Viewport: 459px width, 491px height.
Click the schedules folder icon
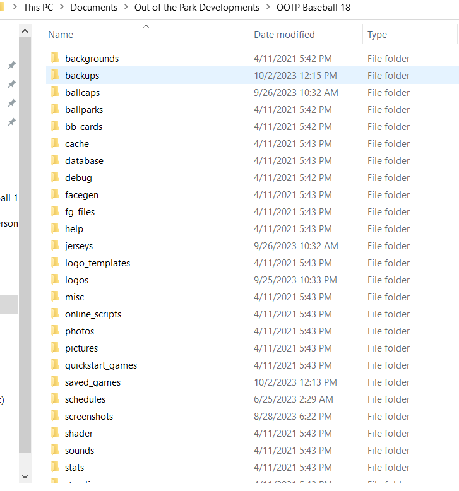pos(55,399)
